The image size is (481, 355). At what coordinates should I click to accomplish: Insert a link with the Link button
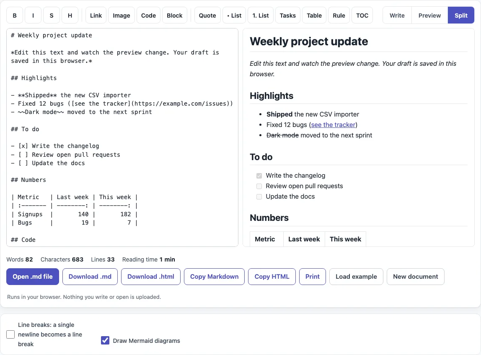coord(96,16)
